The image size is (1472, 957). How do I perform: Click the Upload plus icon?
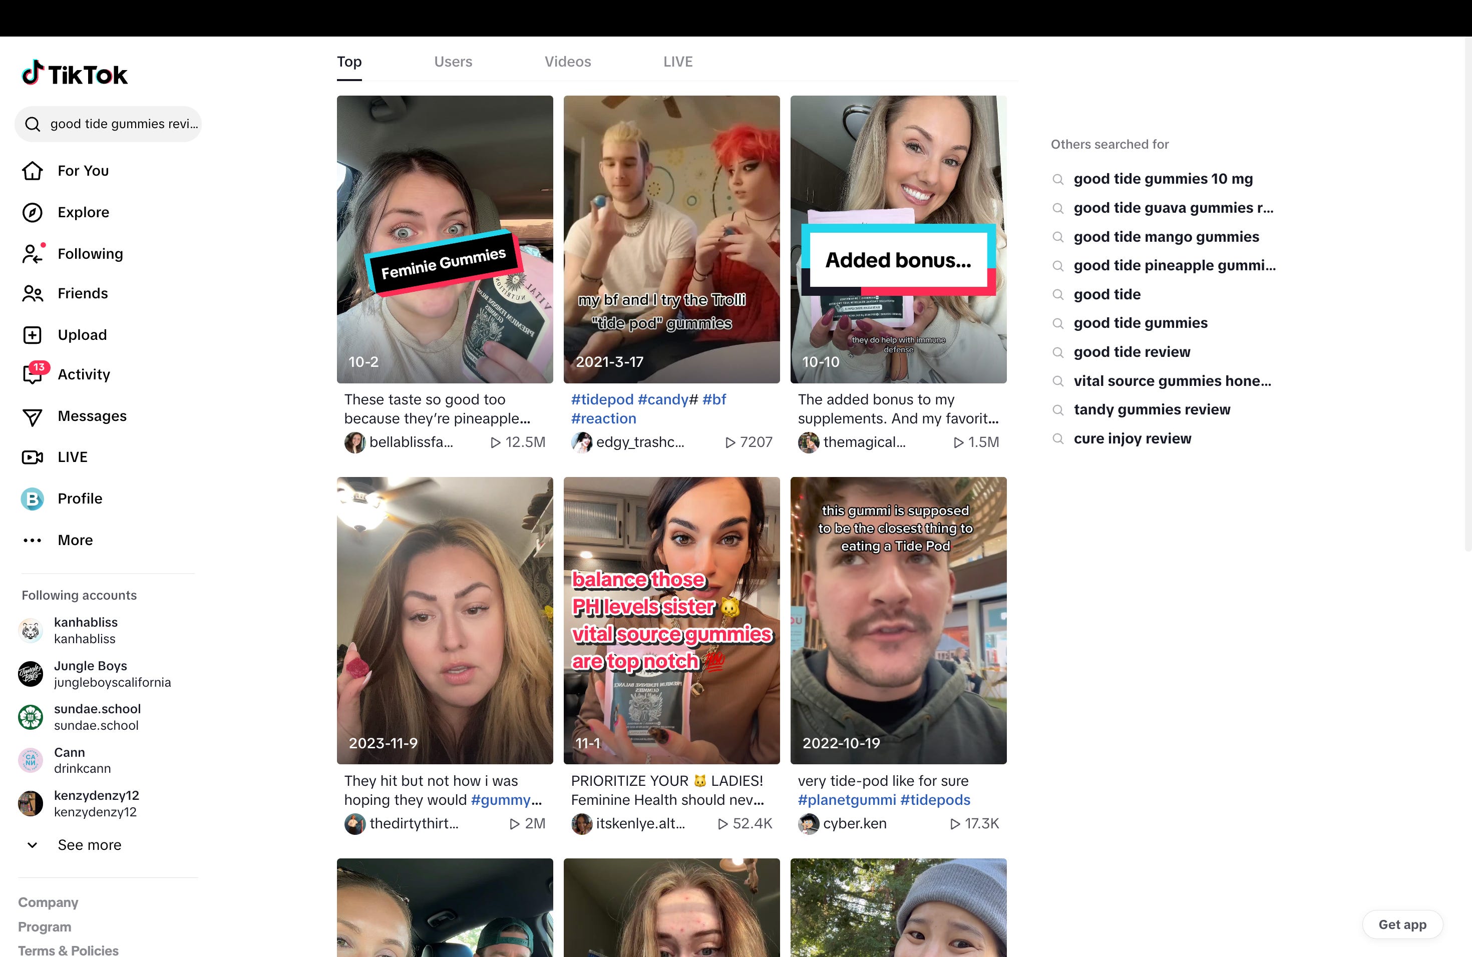pos(32,334)
